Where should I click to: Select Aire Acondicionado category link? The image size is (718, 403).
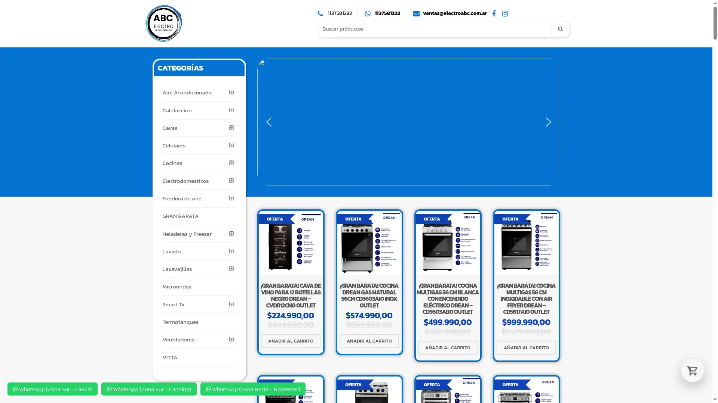click(187, 93)
